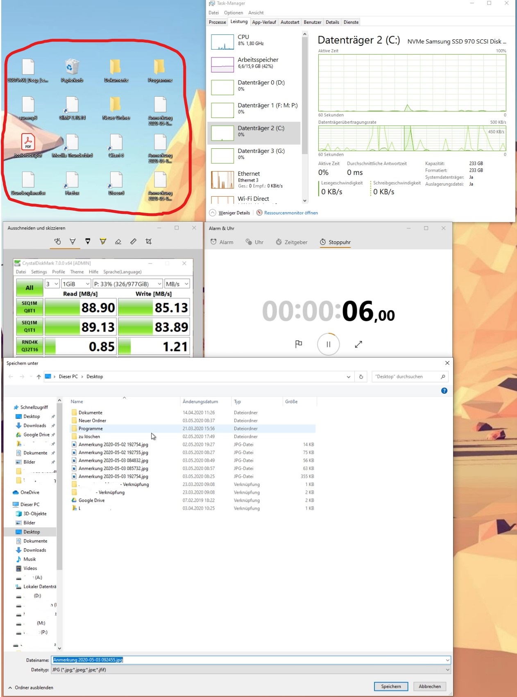Screen dimensions: 517x697
Task: Open the Dateiname history dropdown arrow
Action: (447, 660)
